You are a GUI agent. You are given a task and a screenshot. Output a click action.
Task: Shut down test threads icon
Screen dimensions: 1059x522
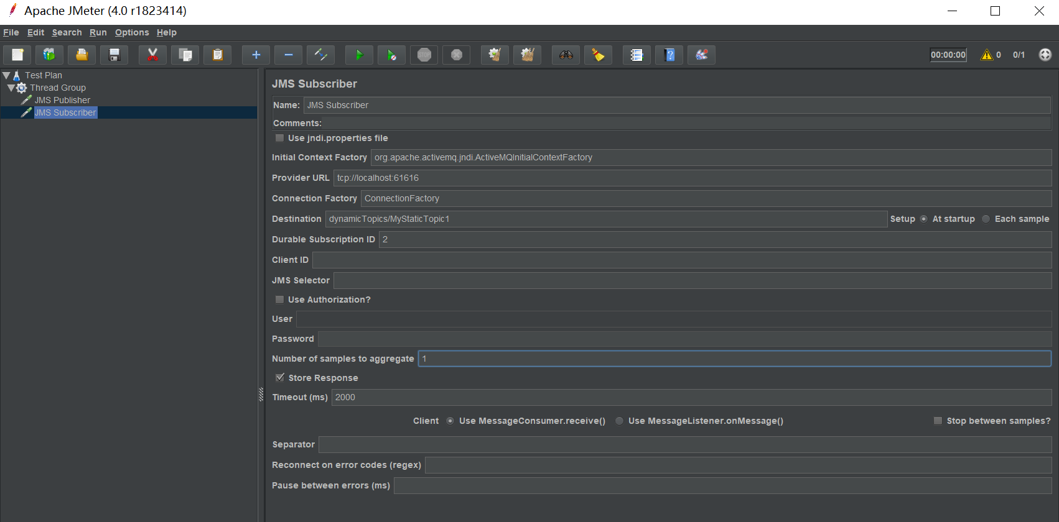456,55
